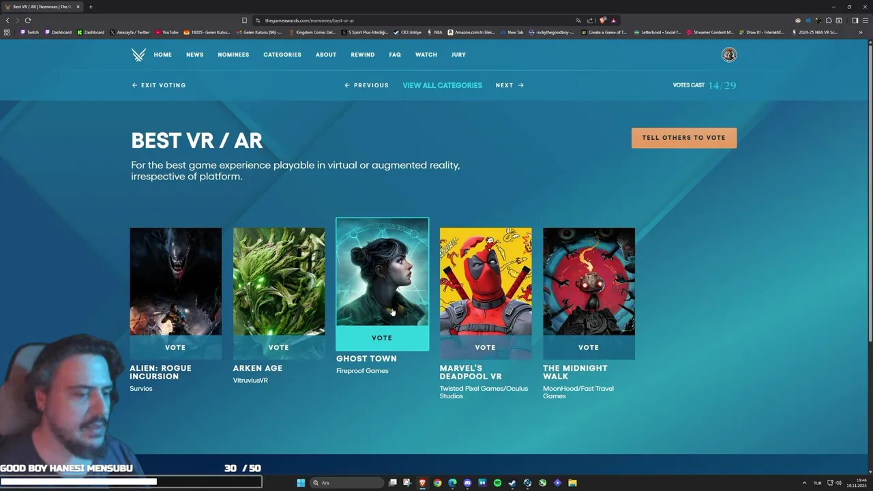Click the browser address bar URL
Image resolution: width=873 pixels, height=491 pixels.
[x=309, y=20]
